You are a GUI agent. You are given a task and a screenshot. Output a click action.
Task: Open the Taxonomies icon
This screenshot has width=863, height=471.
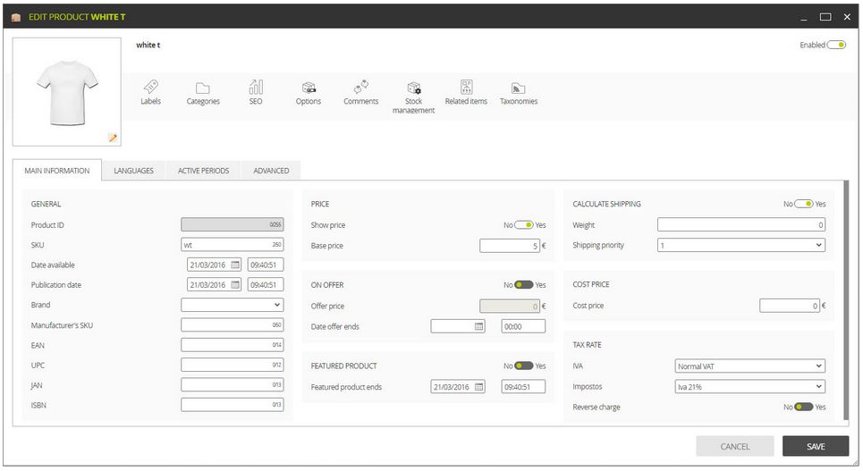coord(519,88)
